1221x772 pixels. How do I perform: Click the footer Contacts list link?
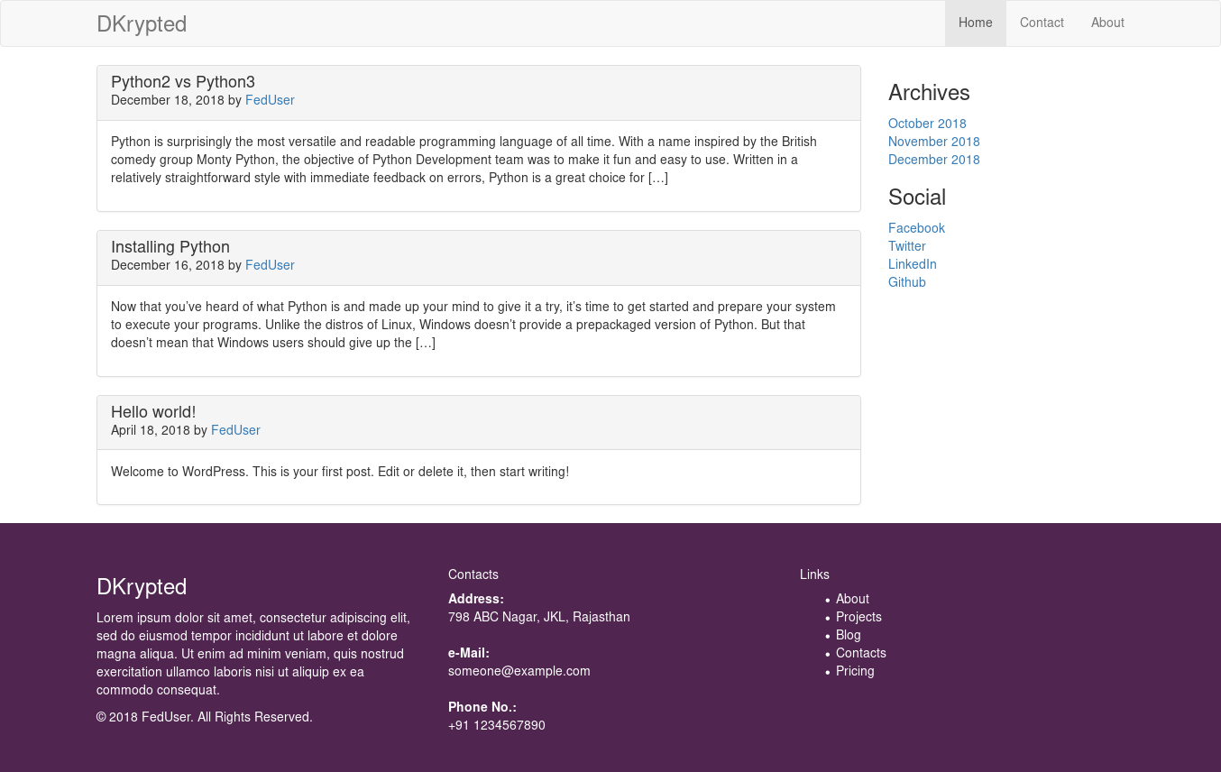pos(860,653)
